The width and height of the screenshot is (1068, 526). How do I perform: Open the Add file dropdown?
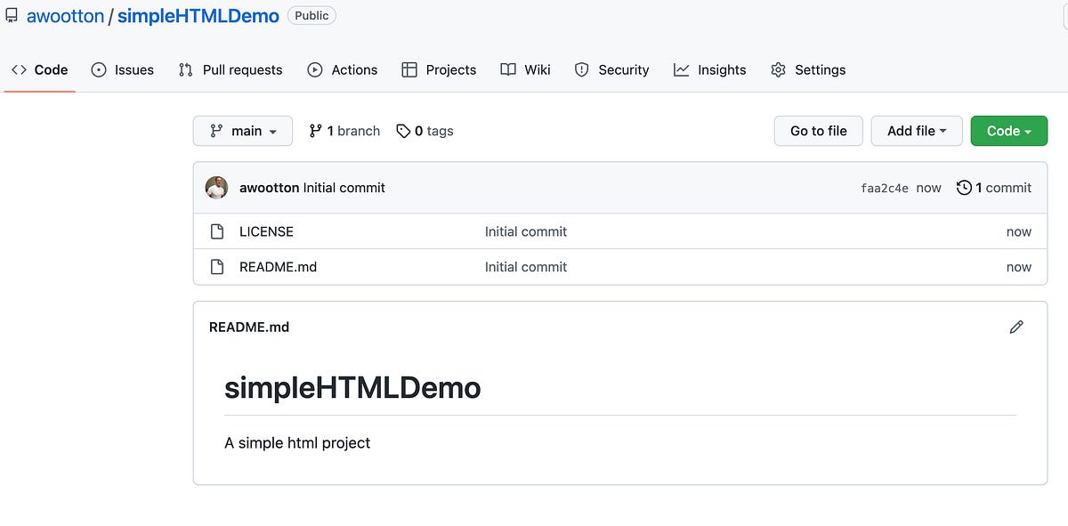pyautogui.click(x=917, y=130)
